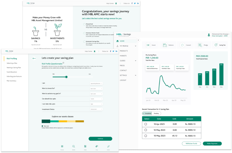Screen dimensions: 232x153
Task: Open the Saving Plan target icon
Action: point(216,45)
